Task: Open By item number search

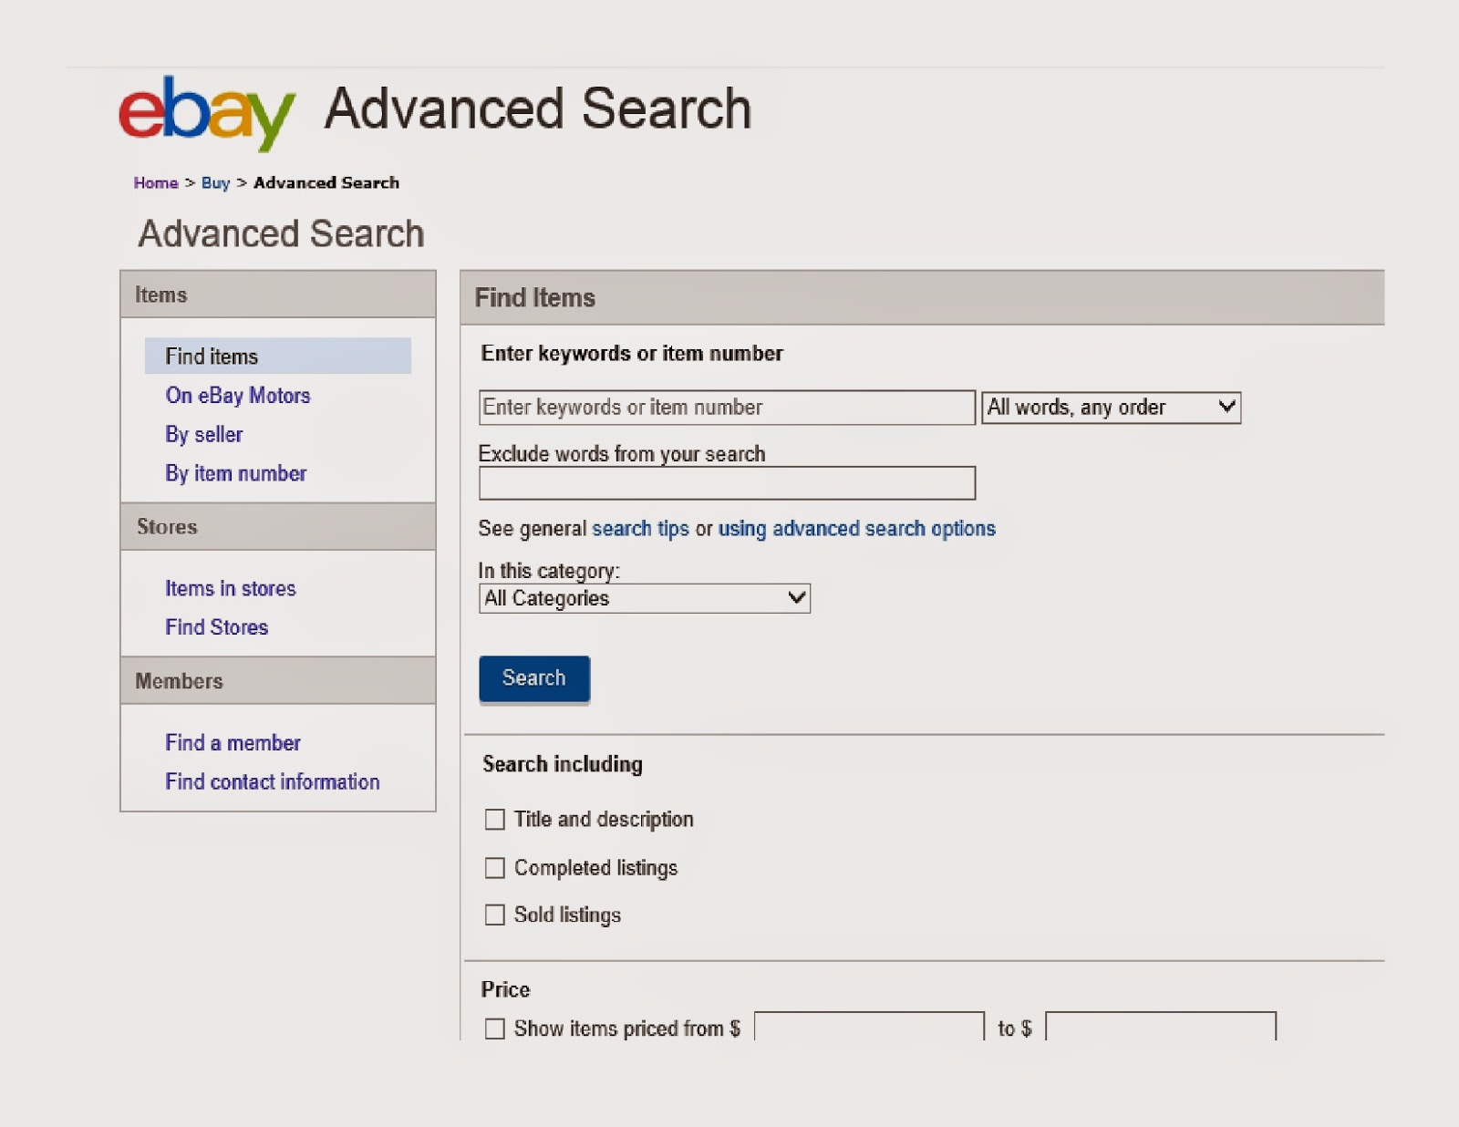Action: point(235,473)
